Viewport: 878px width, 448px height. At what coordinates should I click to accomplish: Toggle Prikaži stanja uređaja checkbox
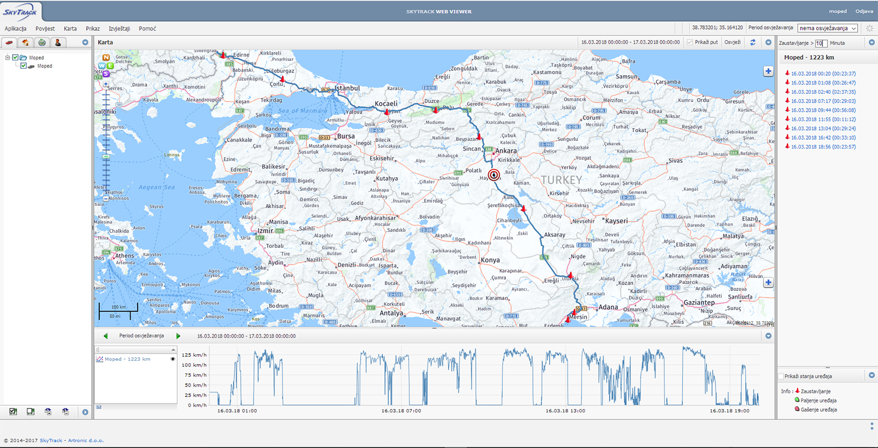pos(781,376)
